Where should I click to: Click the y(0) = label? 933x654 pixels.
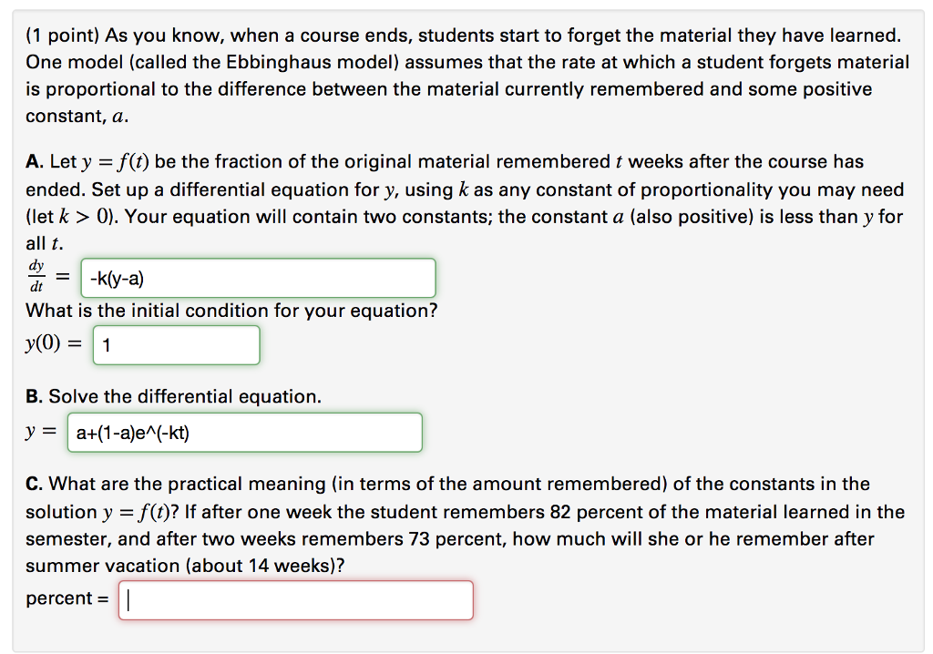(53, 344)
